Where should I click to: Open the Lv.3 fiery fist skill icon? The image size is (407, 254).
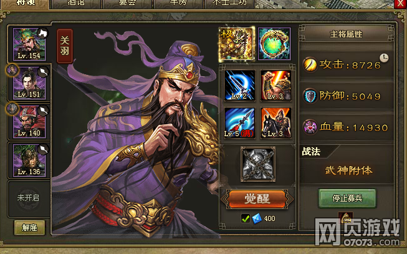point(275,85)
